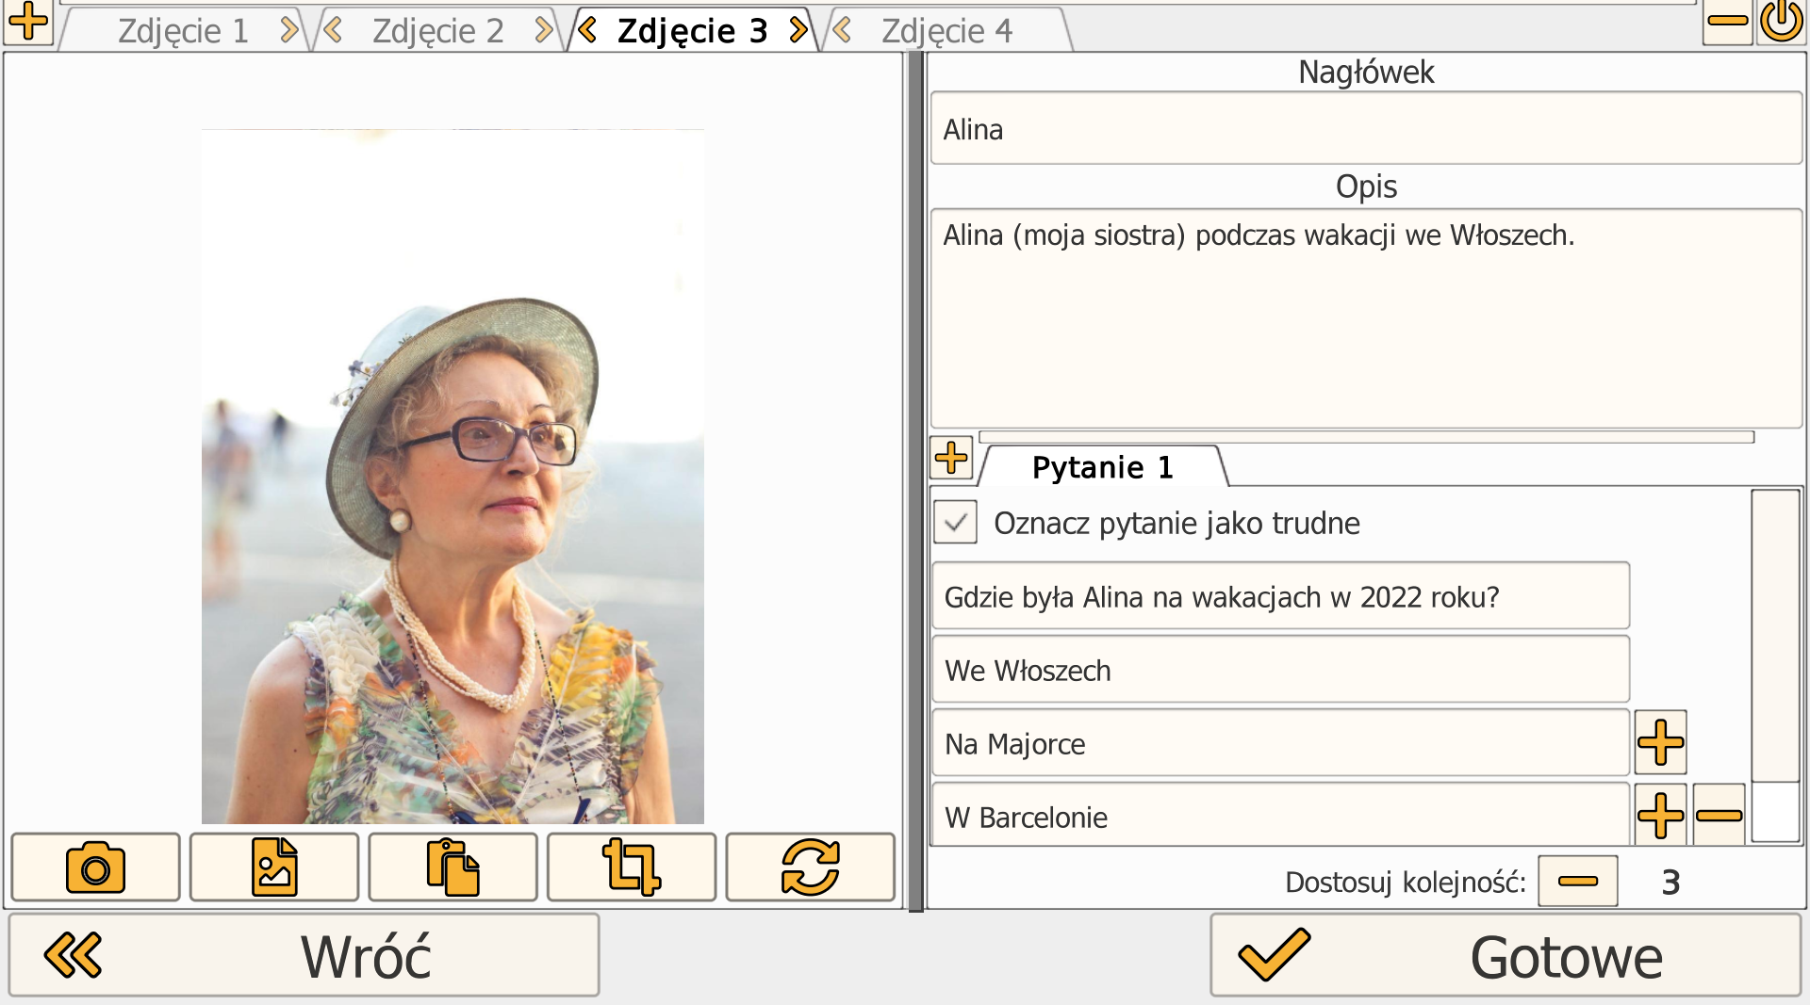Go back with the 'Wróć' button
Screen dimensions: 1810x1005
pyautogui.click(x=302, y=954)
